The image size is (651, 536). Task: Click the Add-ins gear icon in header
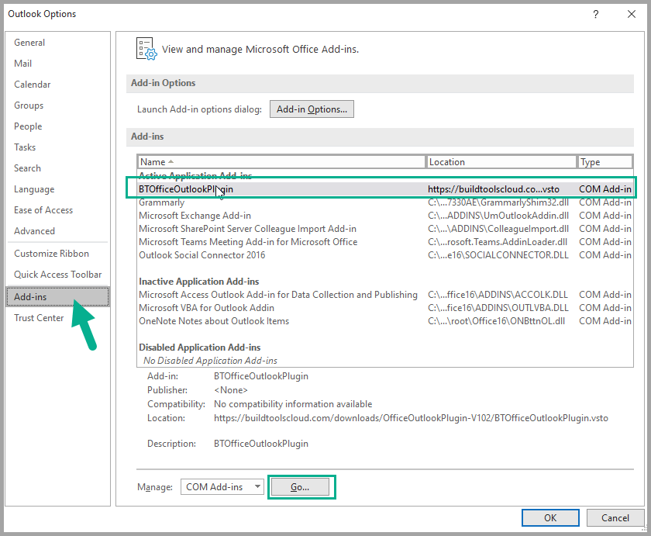pyautogui.click(x=146, y=48)
